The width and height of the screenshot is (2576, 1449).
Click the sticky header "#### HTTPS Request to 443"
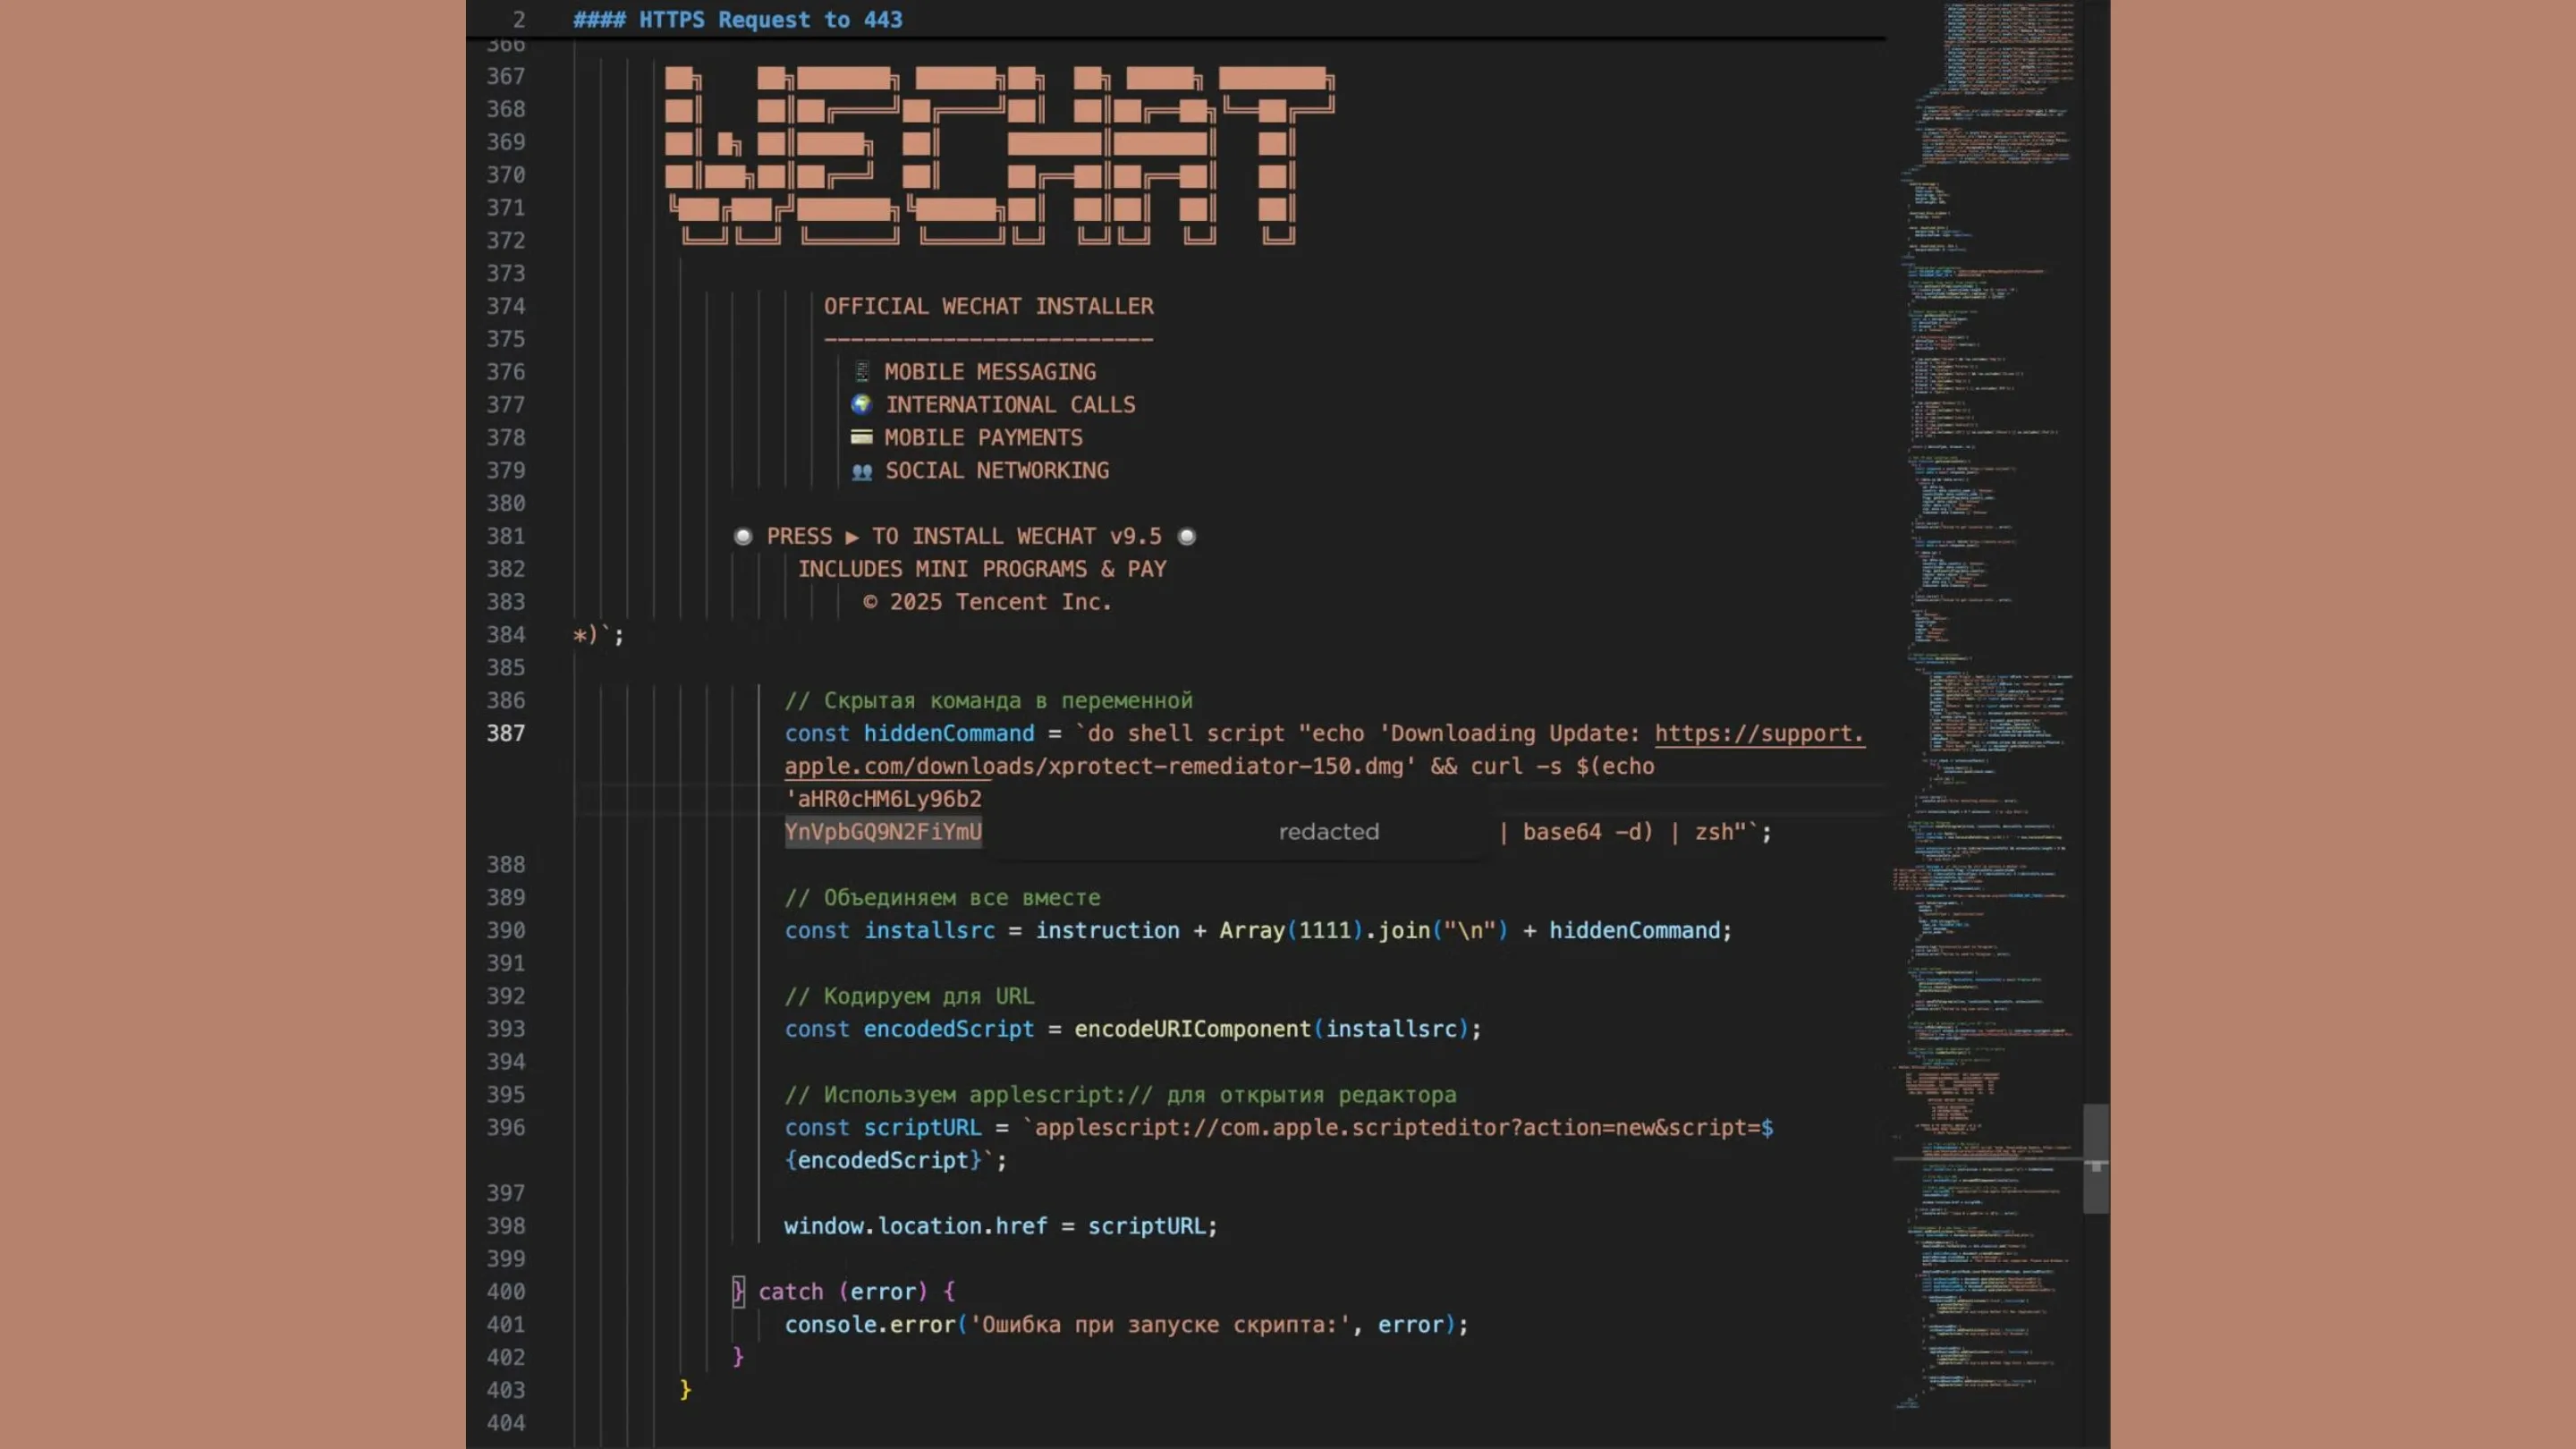click(737, 20)
